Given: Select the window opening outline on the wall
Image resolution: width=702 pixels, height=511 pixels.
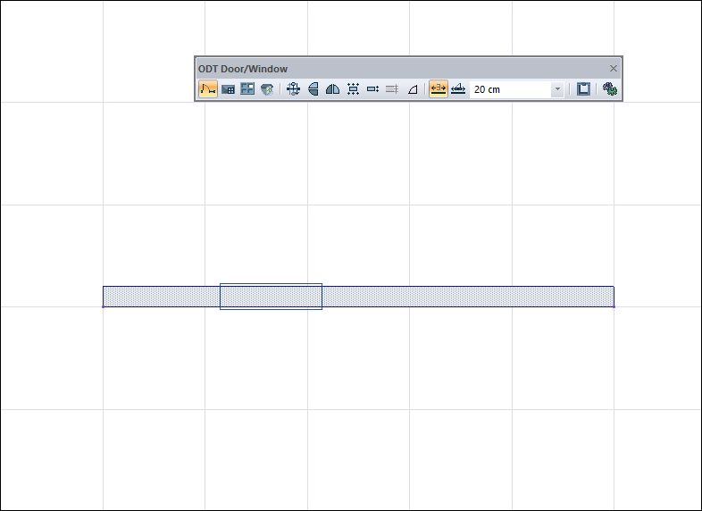Looking at the screenshot, I should pos(271,297).
